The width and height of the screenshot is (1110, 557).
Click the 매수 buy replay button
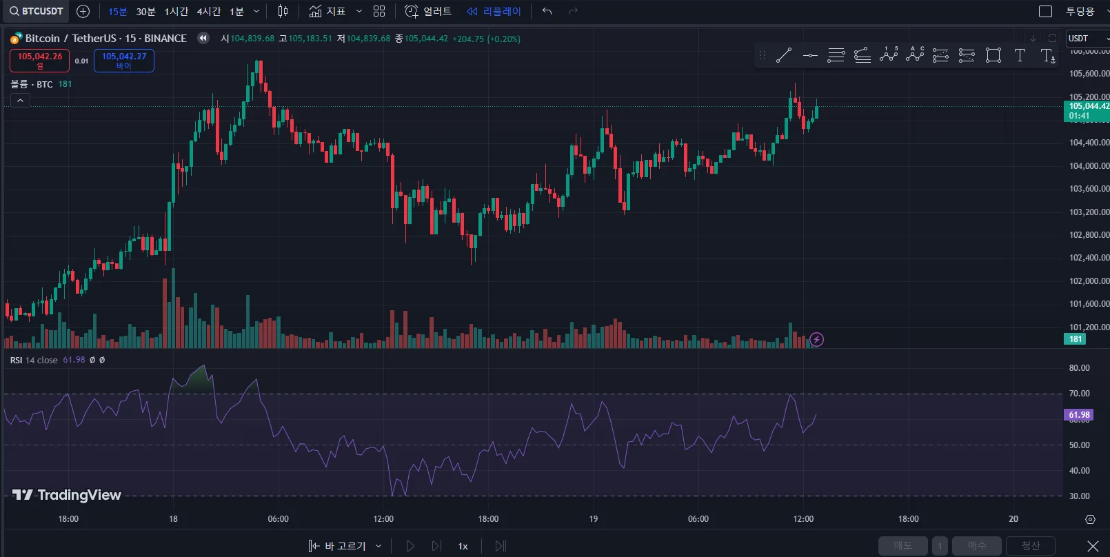pyautogui.click(x=977, y=546)
